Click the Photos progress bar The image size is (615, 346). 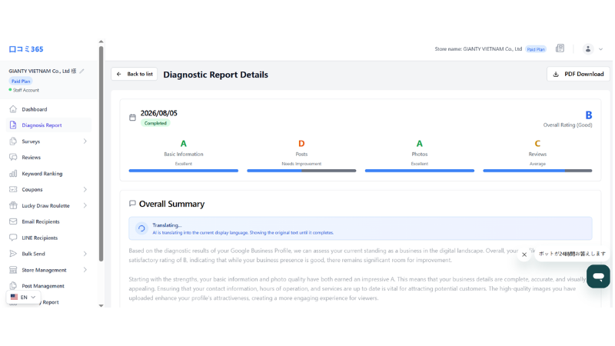(x=420, y=171)
